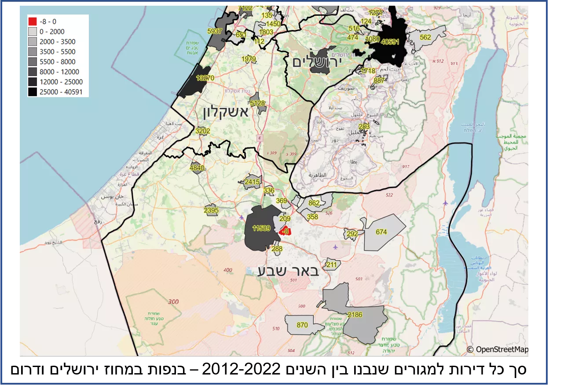Select the 288 region label

[277, 249]
